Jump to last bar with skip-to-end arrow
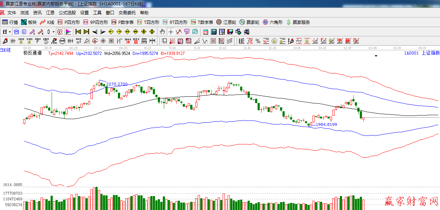Image resolution: width=440 pixels, height=210 pixels. pos(86,32)
